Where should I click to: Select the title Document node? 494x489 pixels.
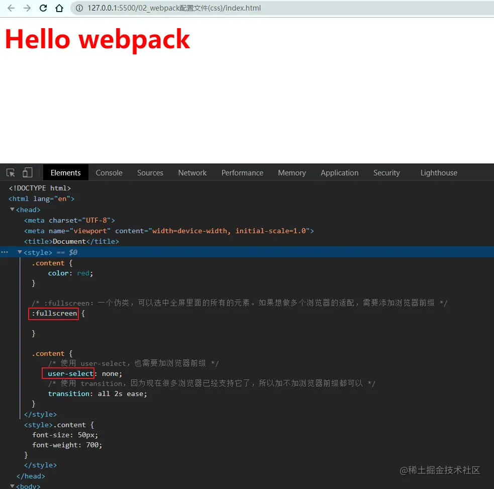[71, 241]
